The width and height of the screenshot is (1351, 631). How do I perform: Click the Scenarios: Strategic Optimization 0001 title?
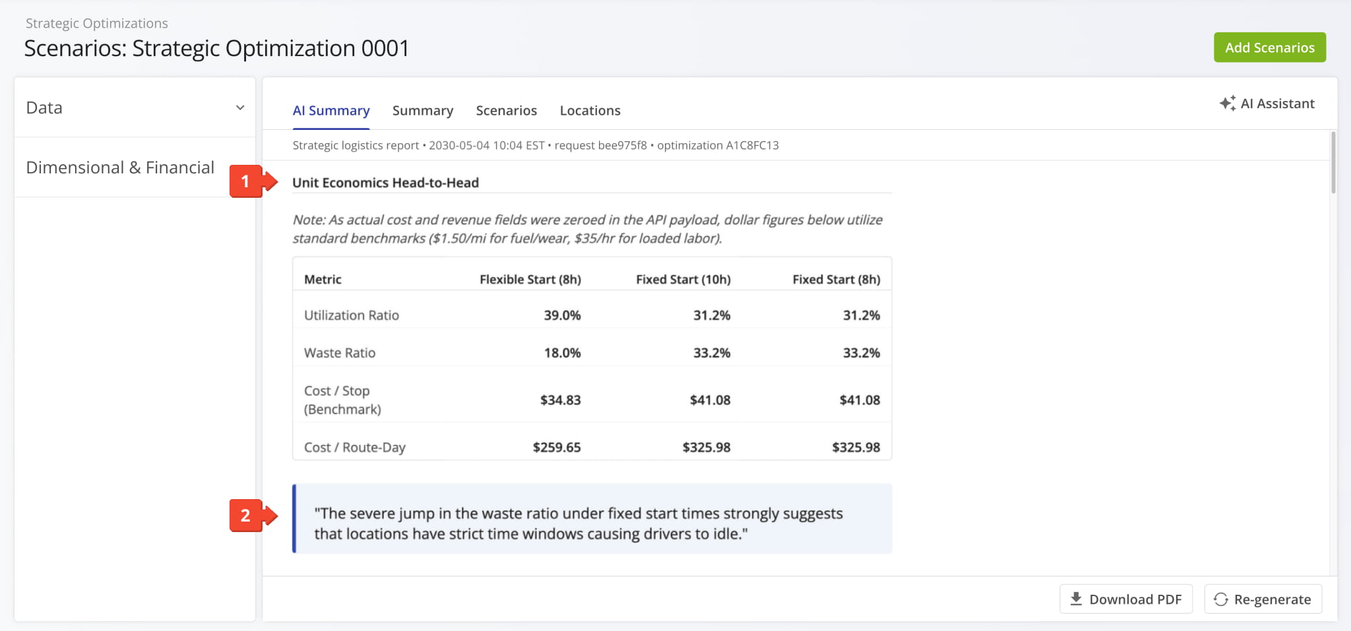point(217,48)
